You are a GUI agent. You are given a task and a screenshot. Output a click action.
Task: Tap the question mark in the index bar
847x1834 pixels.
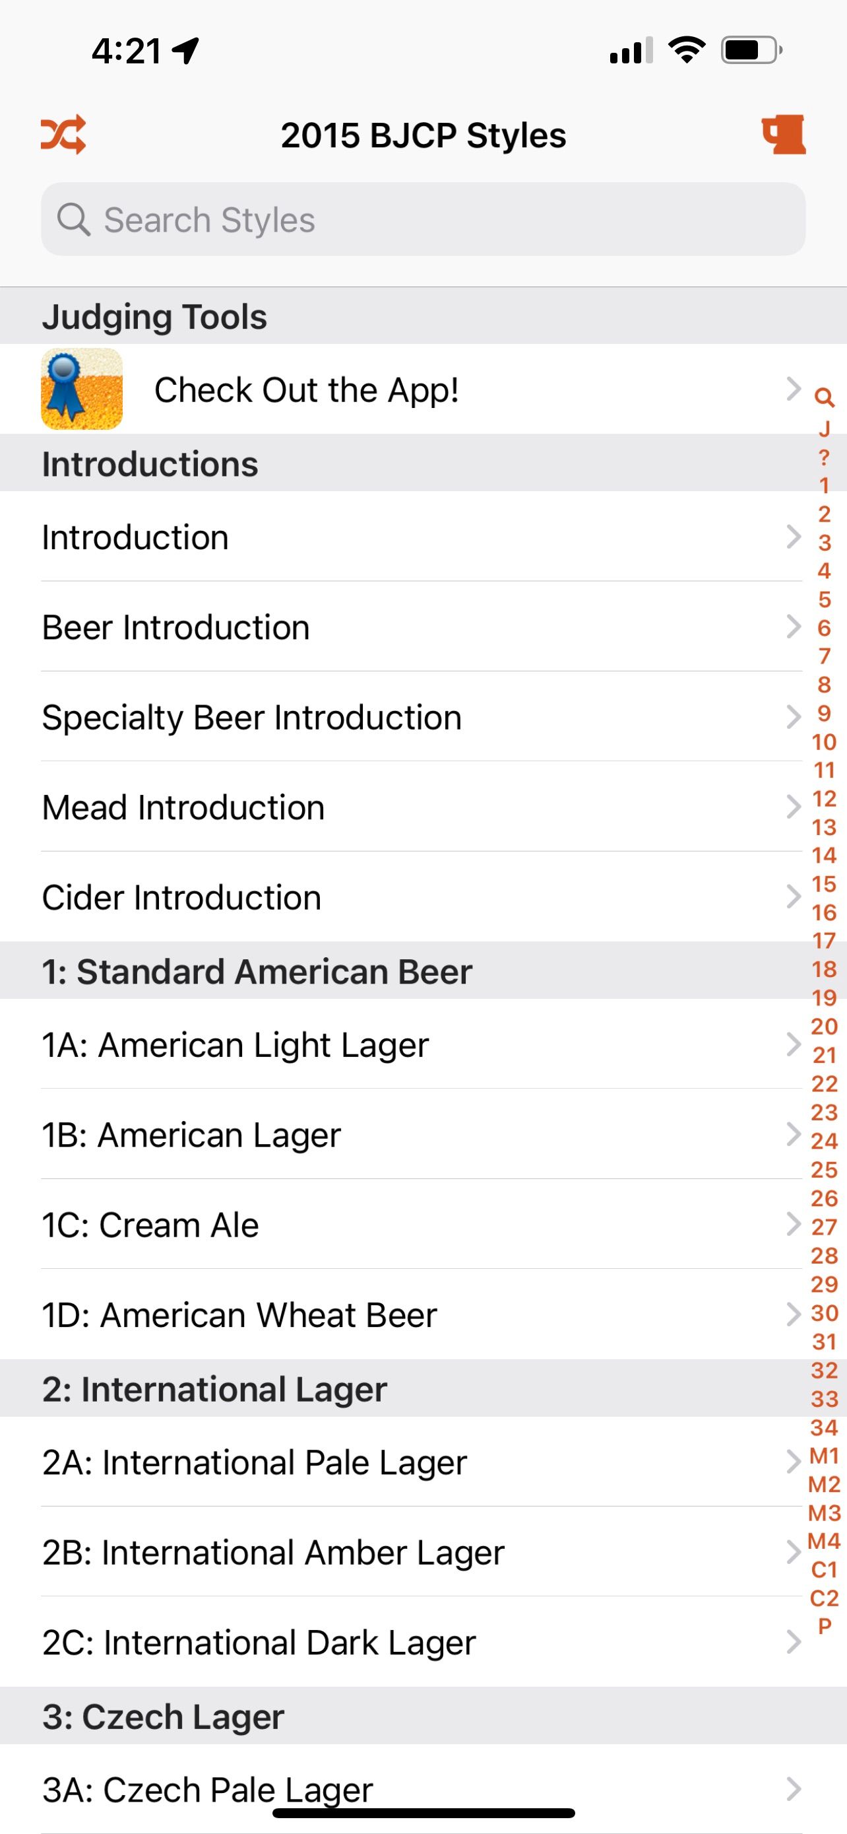[x=825, y=457]
